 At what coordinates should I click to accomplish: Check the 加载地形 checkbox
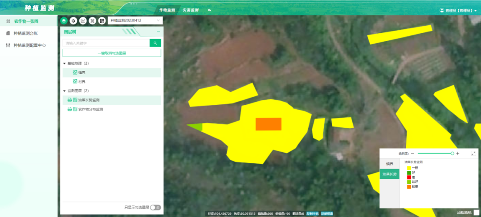coord(476,212)
